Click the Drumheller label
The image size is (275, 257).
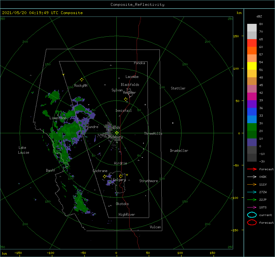(179, 151)
